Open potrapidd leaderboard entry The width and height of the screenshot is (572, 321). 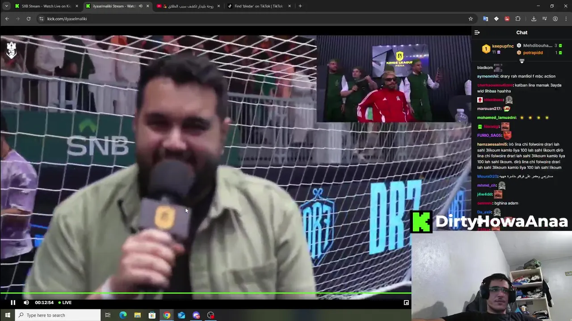tap(533, 53)
